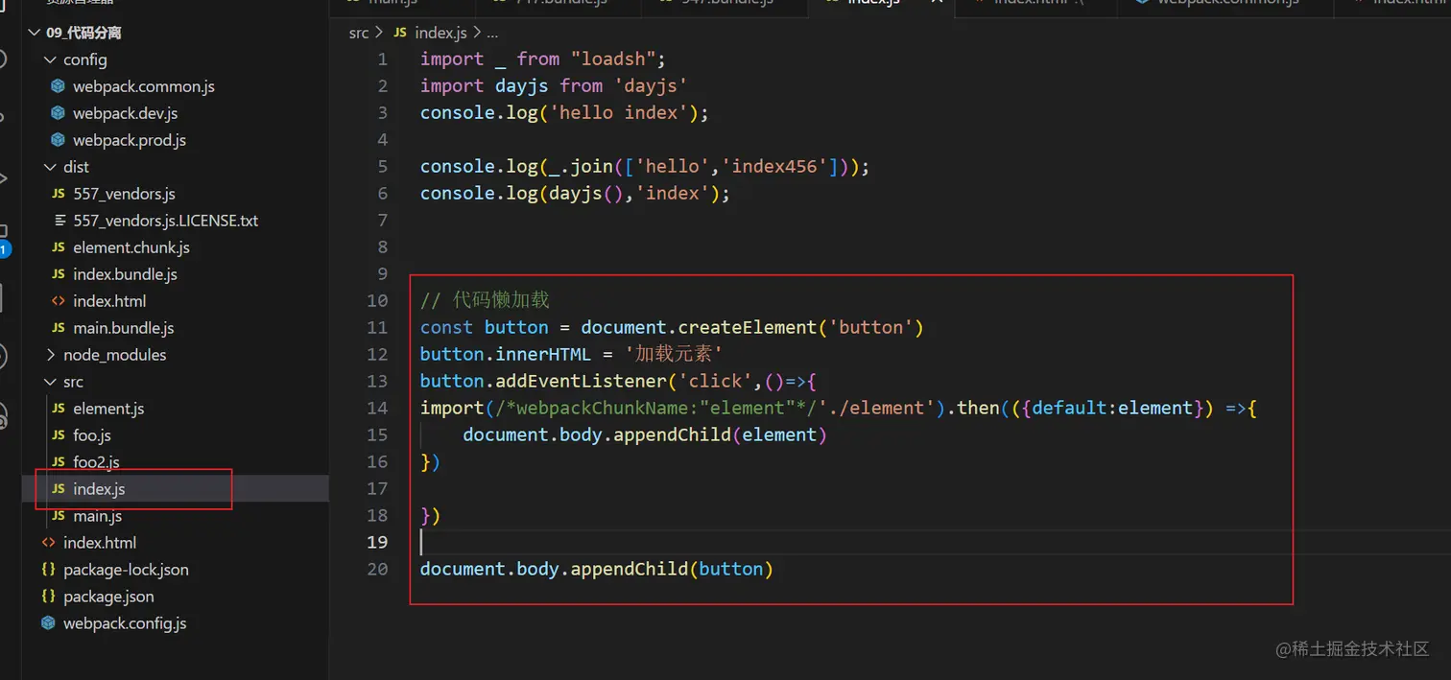The height and width of the screenshot is (680, 1451).
Task: Click the braces icon beside package.json
Action: pyautogui.click(x=48, y=597)
